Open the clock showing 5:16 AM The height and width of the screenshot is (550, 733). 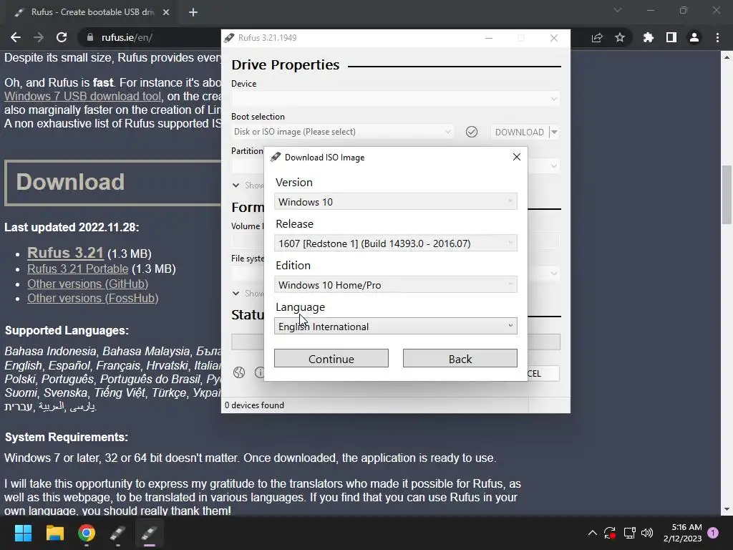click(x=682, y=533)
